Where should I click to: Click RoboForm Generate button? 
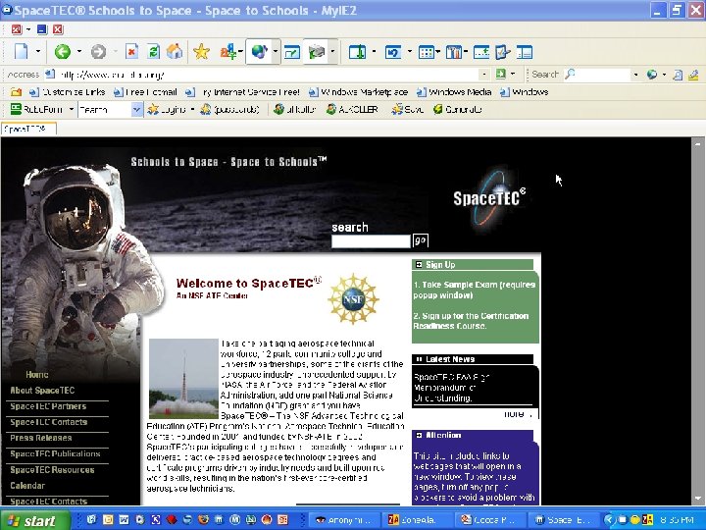click(458, 109)
